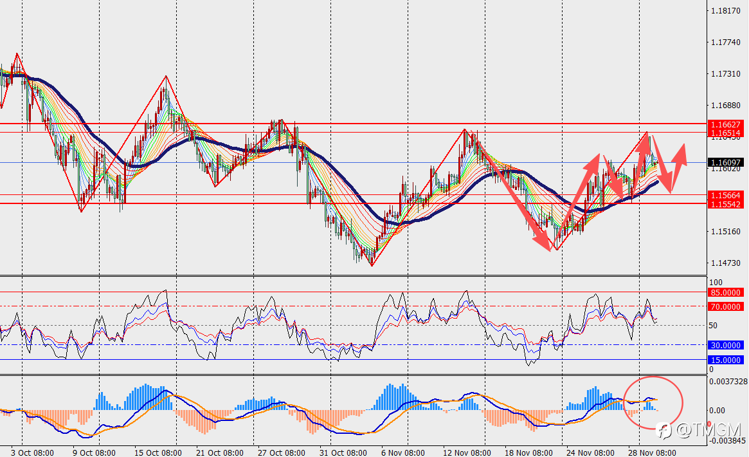This screenshot has width=749, height=457.
Task: Click the 6 Nov 08:00 time marker
Action: pyautogui.click(x=402, y=452)
